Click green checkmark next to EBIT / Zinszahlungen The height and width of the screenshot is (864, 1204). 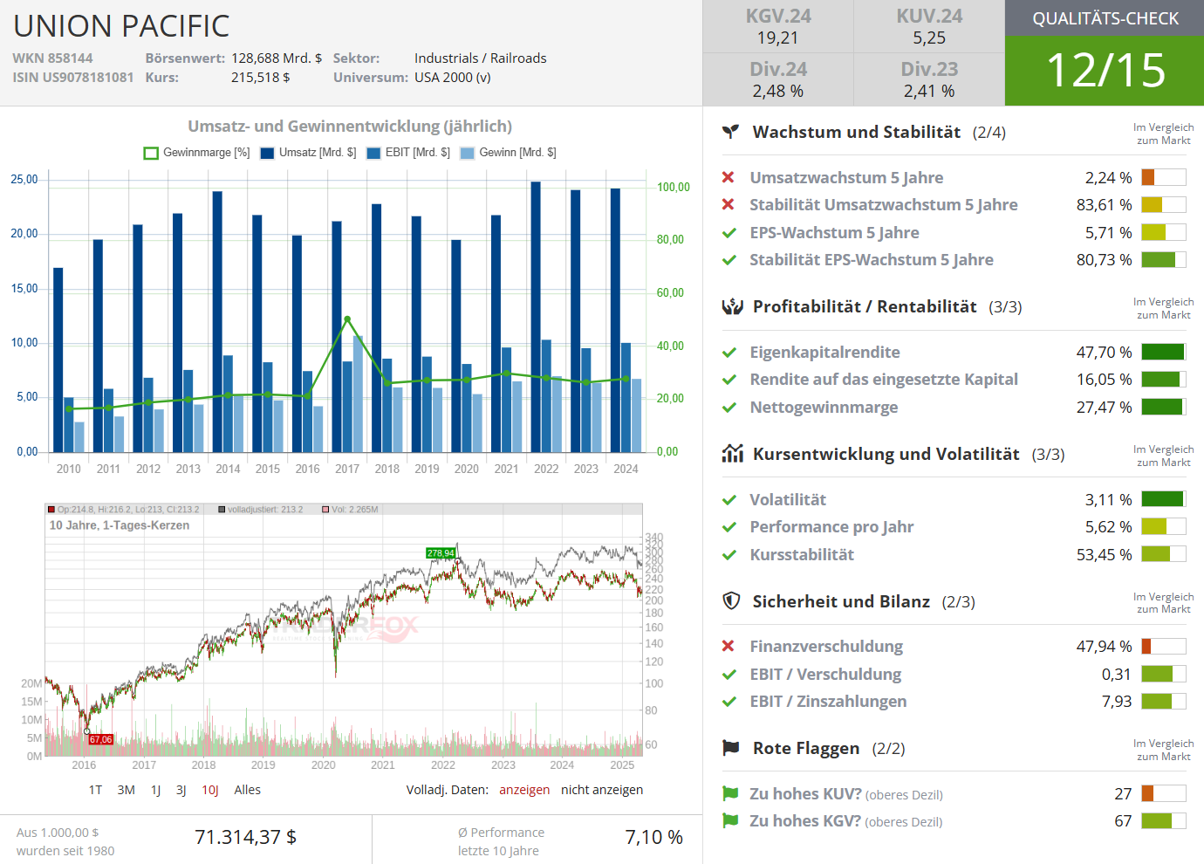(x=729, y=702)
